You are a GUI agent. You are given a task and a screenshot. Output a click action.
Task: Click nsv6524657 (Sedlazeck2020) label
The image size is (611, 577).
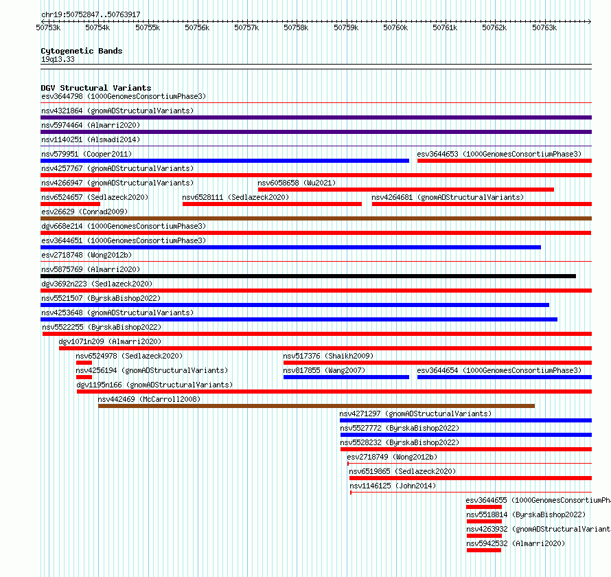(x=95, y=197)
